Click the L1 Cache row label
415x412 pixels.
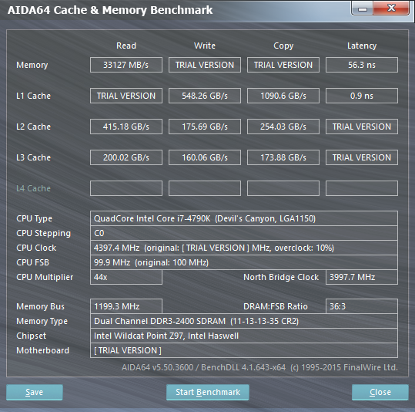pos(33,96)
